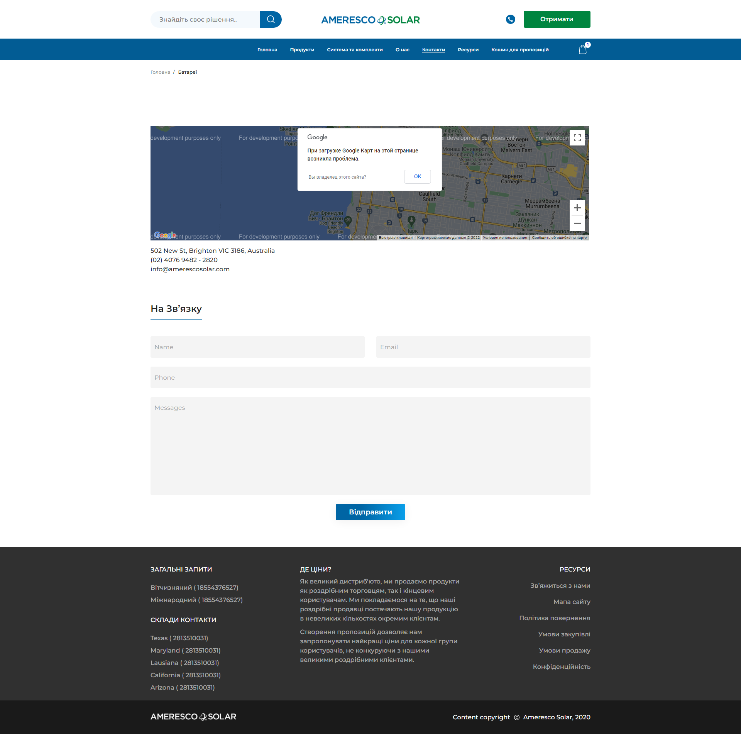Click Lausiana warehouse contact
This screenshot has height=734, width=741.
click(x=184, y=663)
